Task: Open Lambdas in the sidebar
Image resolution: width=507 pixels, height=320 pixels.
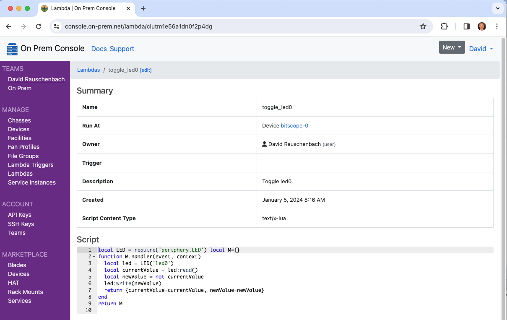Action: click(x=20, y=174)
